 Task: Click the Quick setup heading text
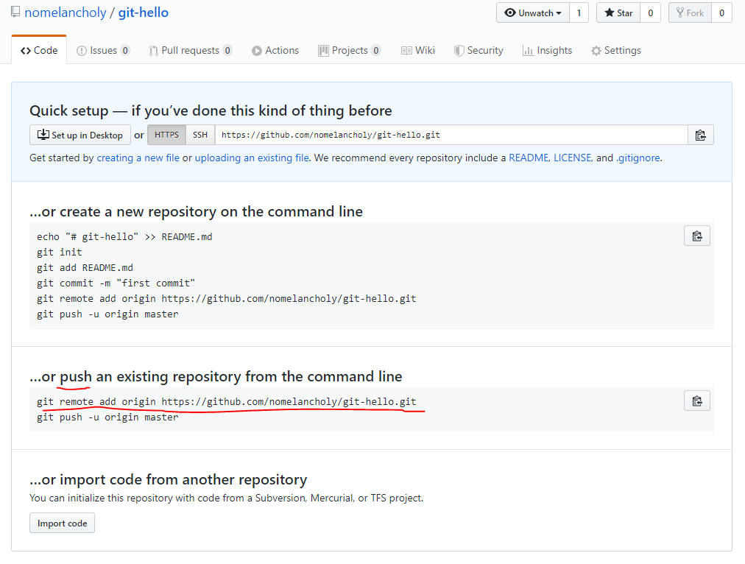[211, 110]
